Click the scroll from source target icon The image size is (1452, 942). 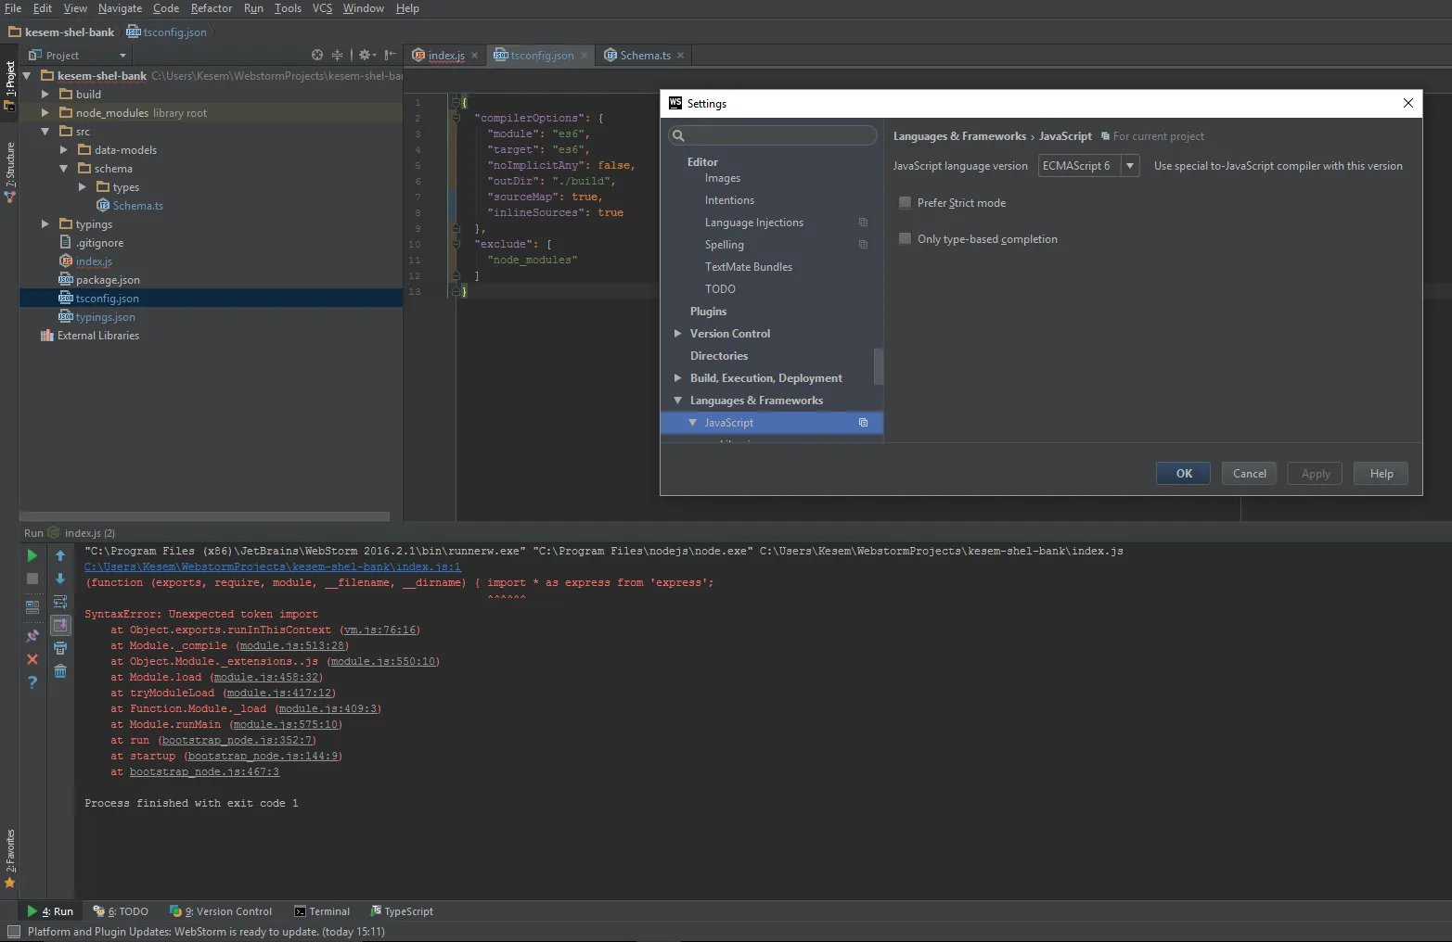click(317, 56)
